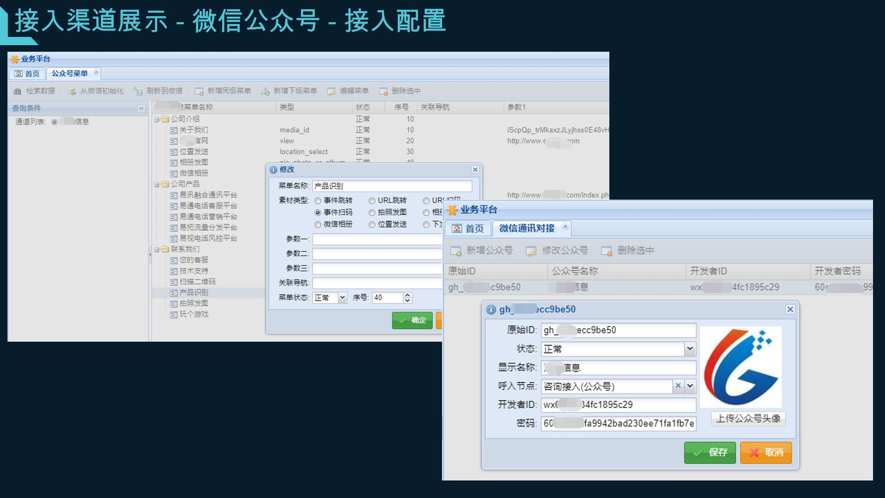Select 技术支持 tree item
Screen dimensions: 885x498
point(194,271)
